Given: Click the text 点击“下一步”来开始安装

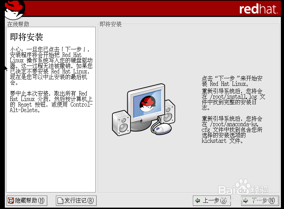Looking at the screenshot, I should point(232,81).
